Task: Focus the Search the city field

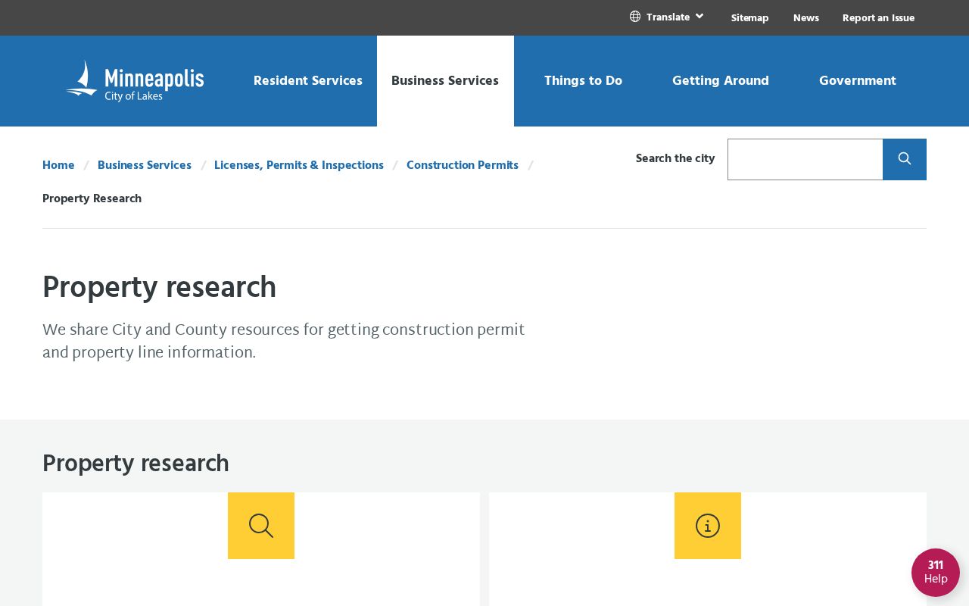Action: (x=805, y=159)
